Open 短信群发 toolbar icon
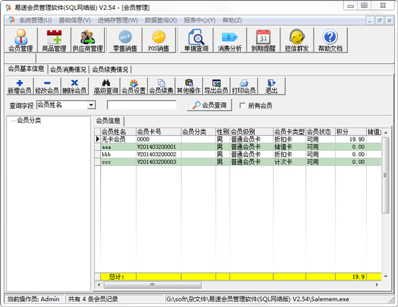The width and height of the screenshot is (398, 307). click(297, 40)
